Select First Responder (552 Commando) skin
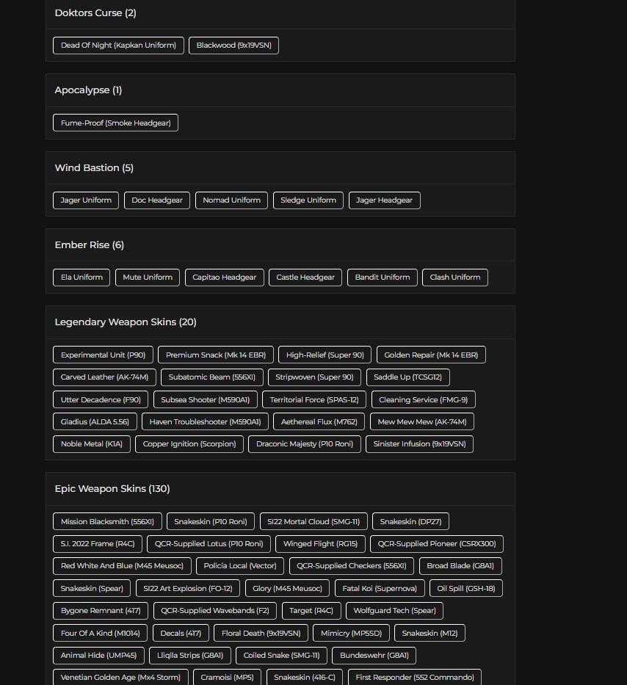Screen dimensions: 627x685 tap(415, 678)
